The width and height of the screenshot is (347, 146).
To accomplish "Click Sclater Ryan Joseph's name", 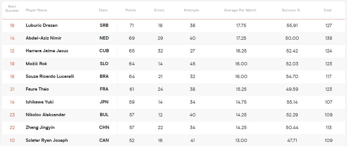I will (x=47, y=140).
